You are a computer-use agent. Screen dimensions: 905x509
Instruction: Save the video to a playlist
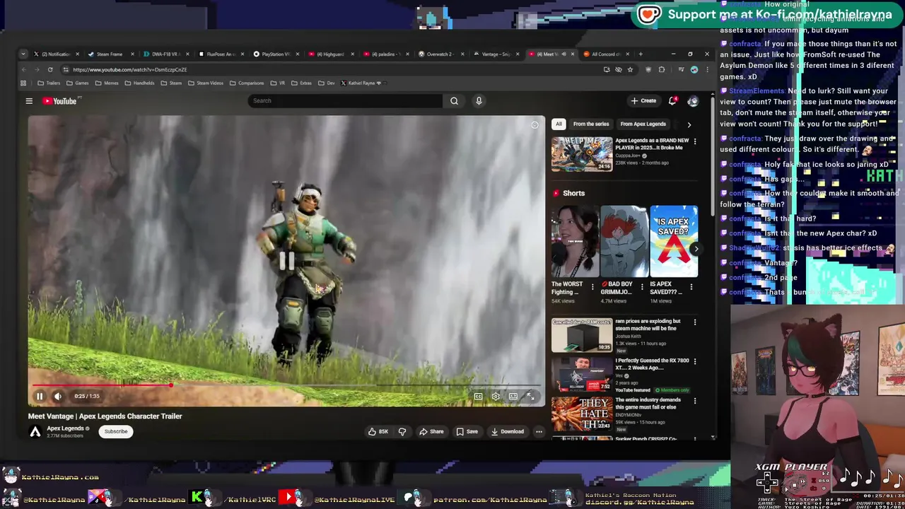click(x=467, y=431)
